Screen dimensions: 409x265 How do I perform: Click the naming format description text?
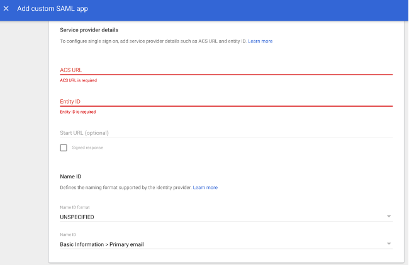126,187
